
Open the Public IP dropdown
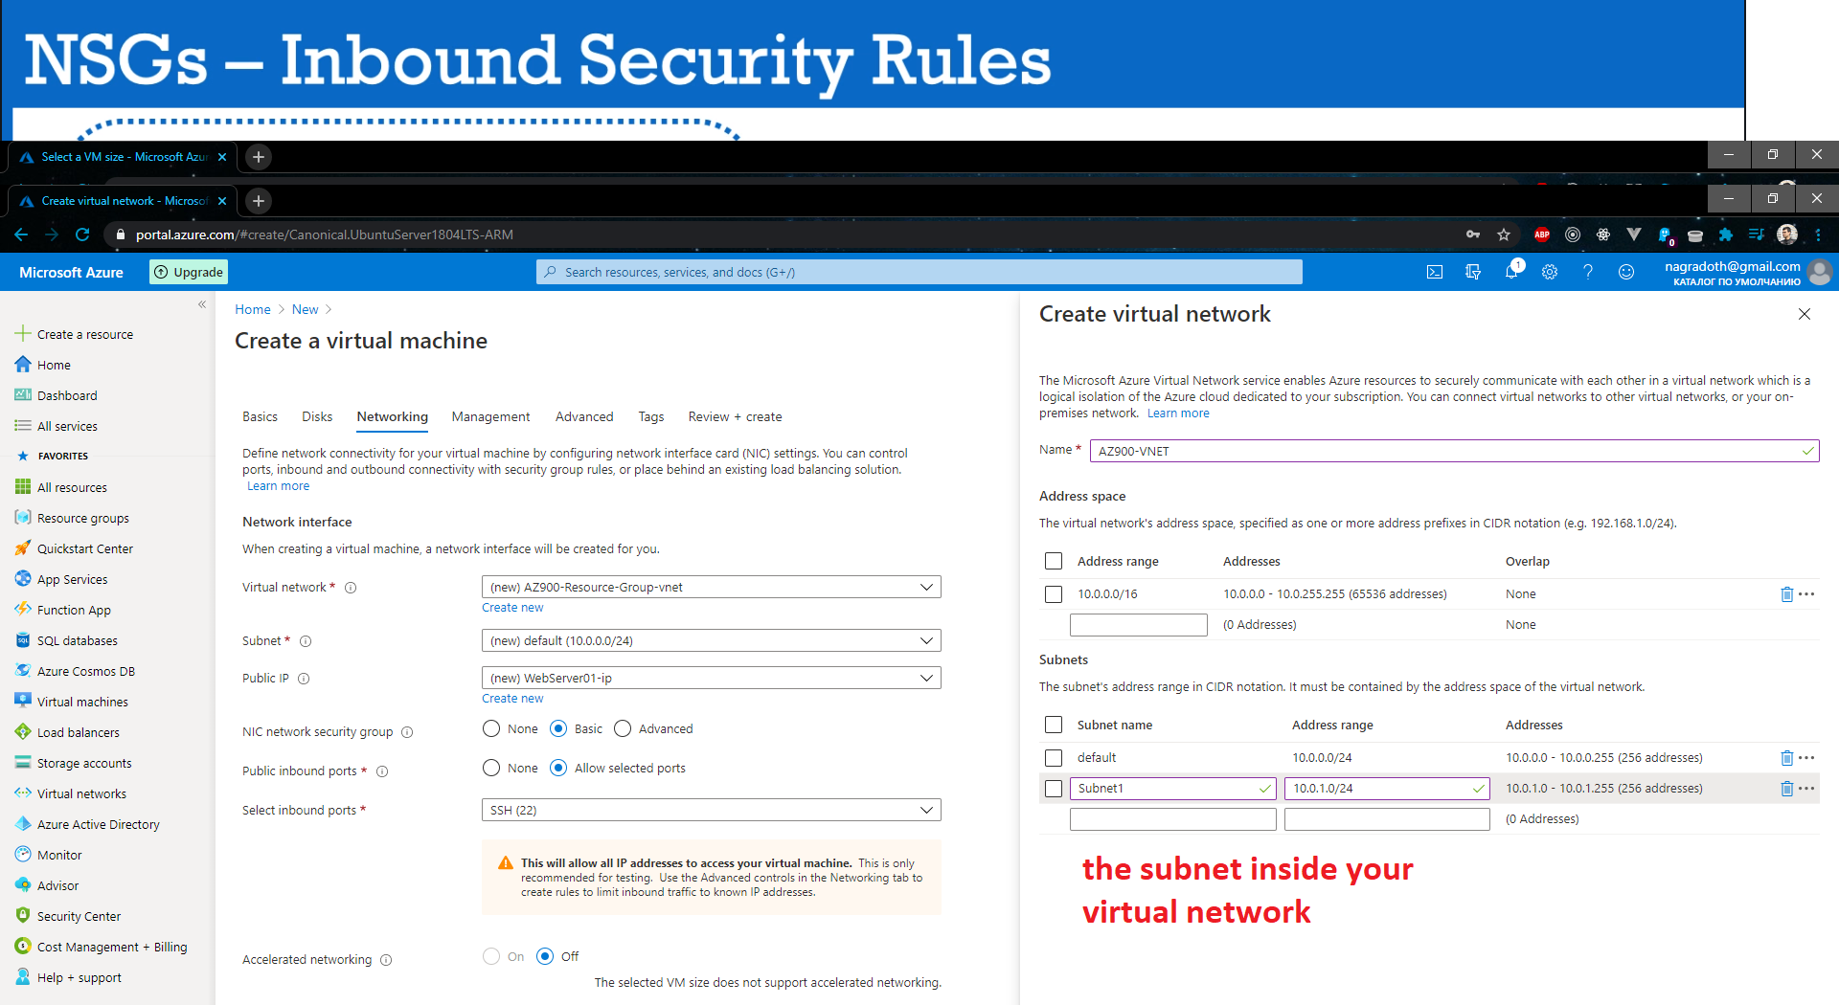point(711,678)
